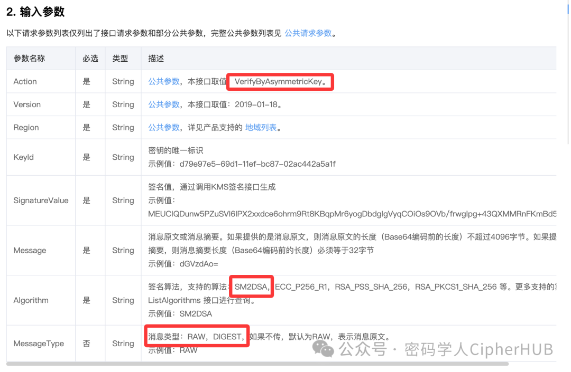
Task: Click the KeyId parameter name cell
Action: pos(22,157)
